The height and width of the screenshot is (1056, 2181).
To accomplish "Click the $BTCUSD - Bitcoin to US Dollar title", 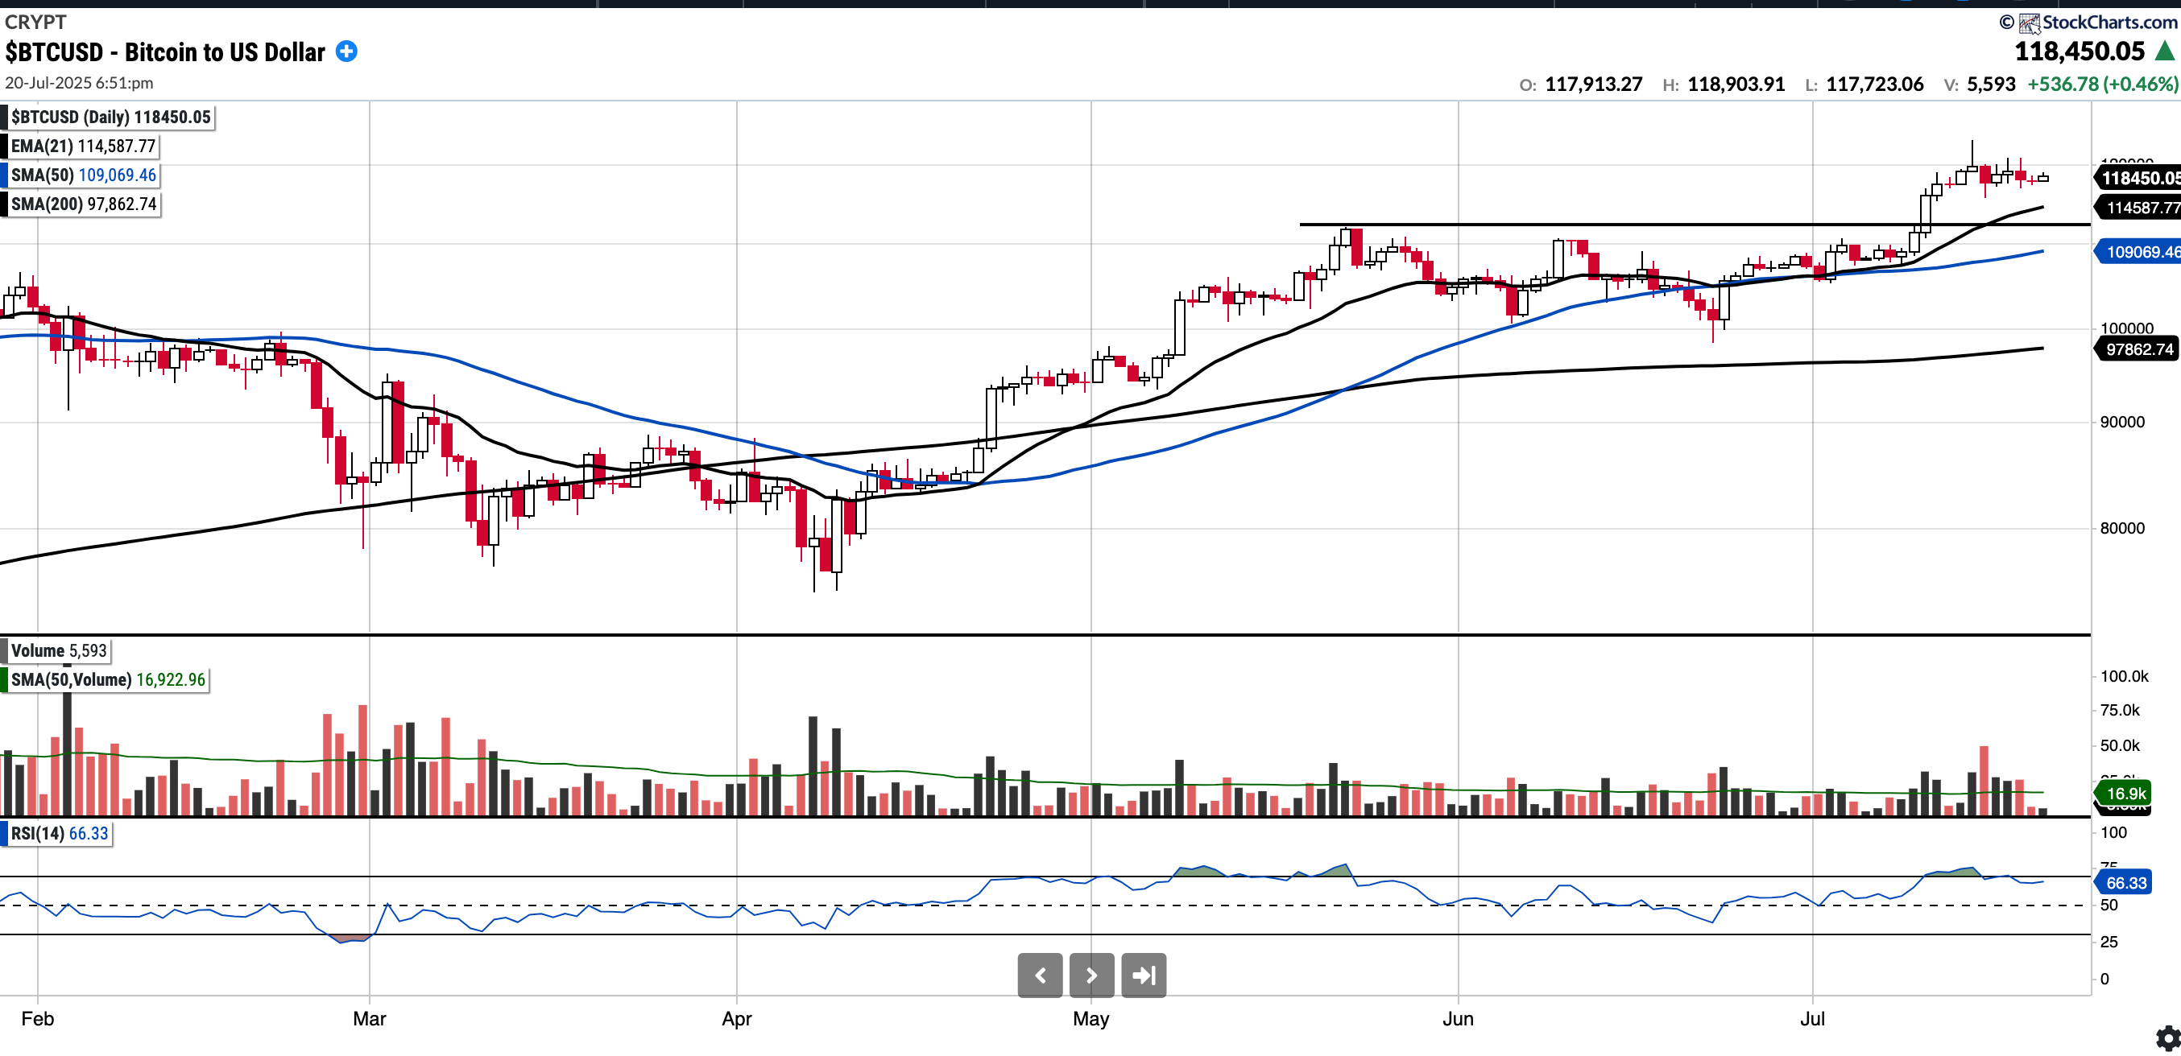I will point(165,52).
